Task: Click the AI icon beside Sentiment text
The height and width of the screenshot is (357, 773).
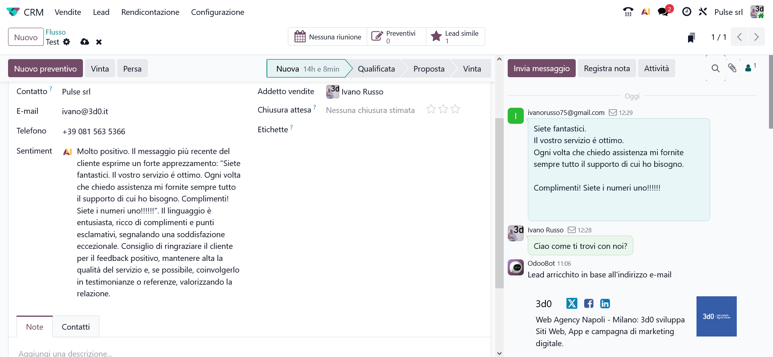Action: point(68,152)
